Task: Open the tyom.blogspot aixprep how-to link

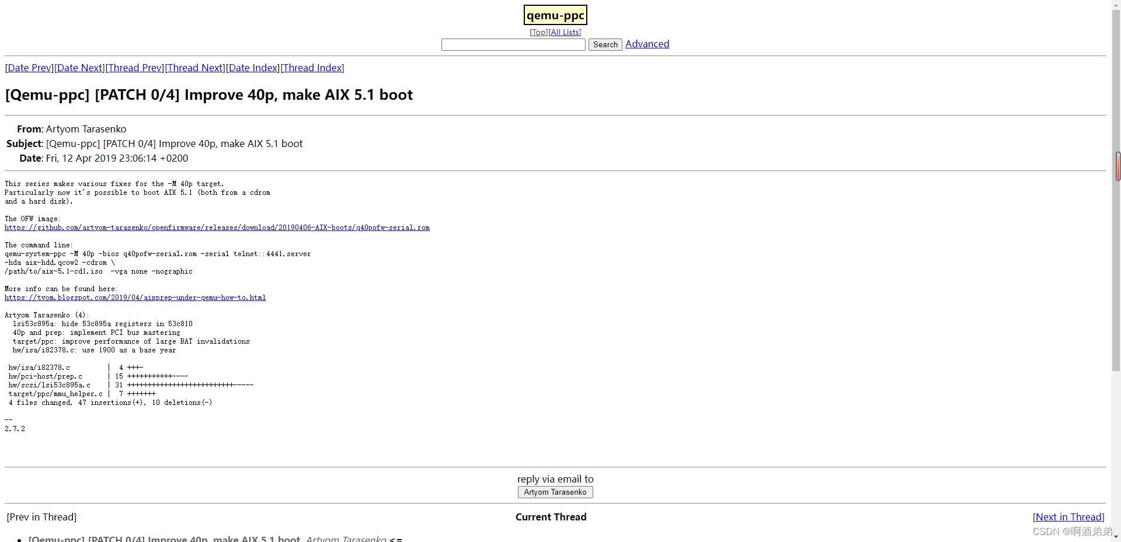Action: tap(135, 298)
